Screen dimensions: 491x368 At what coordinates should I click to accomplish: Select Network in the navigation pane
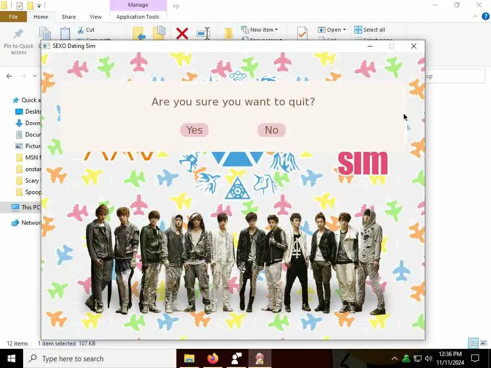[x=26, y=223]
